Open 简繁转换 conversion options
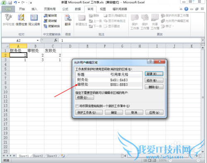 point(52,26)
